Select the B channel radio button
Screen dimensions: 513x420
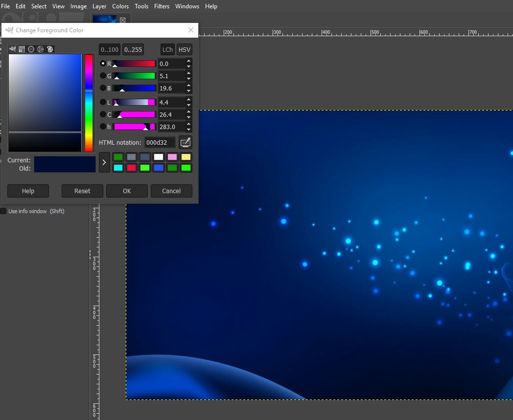coord(103,88)
